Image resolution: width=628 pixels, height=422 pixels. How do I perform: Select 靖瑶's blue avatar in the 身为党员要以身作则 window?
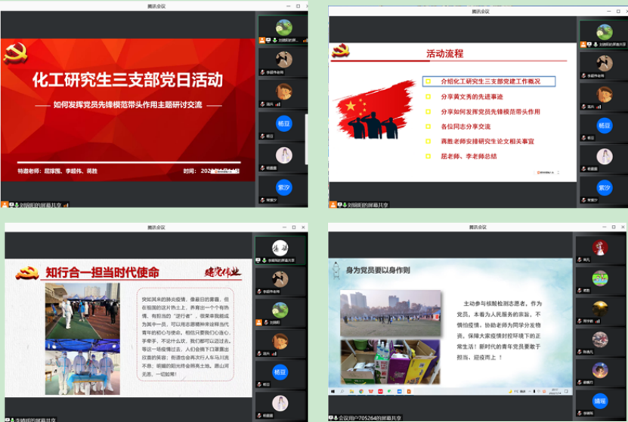(600, 402)
